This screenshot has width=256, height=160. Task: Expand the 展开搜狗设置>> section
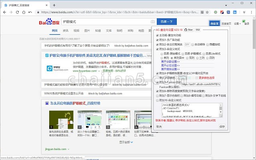(x=170, y=69)
